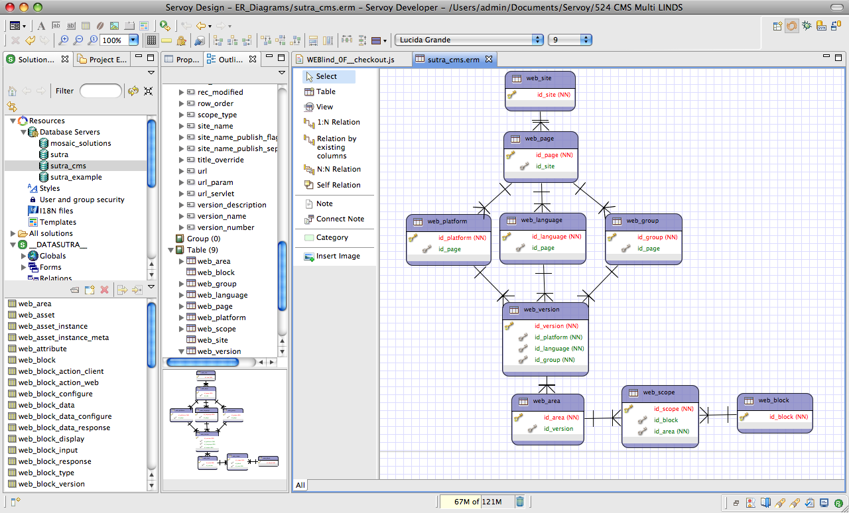
Task: Click the garbage collector trash icon
Action: coord(520,502)
